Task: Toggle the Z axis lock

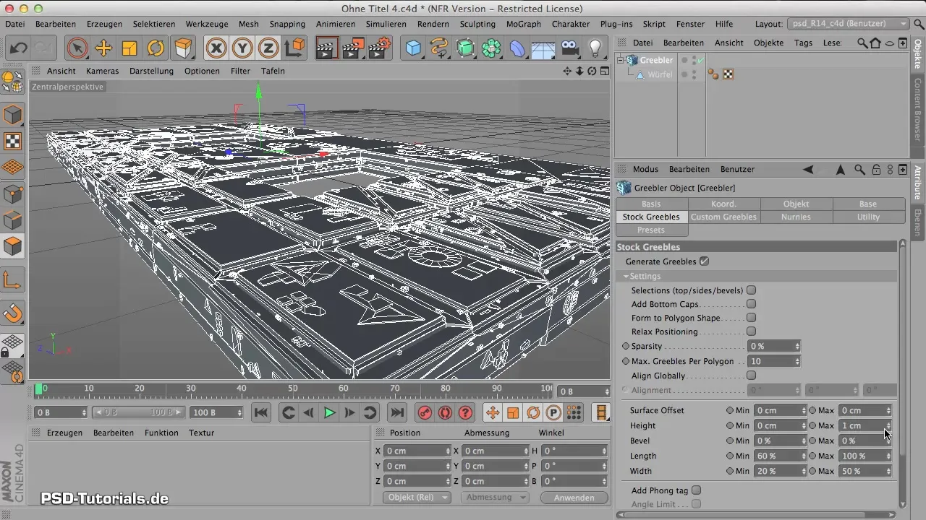Action: 268,48
